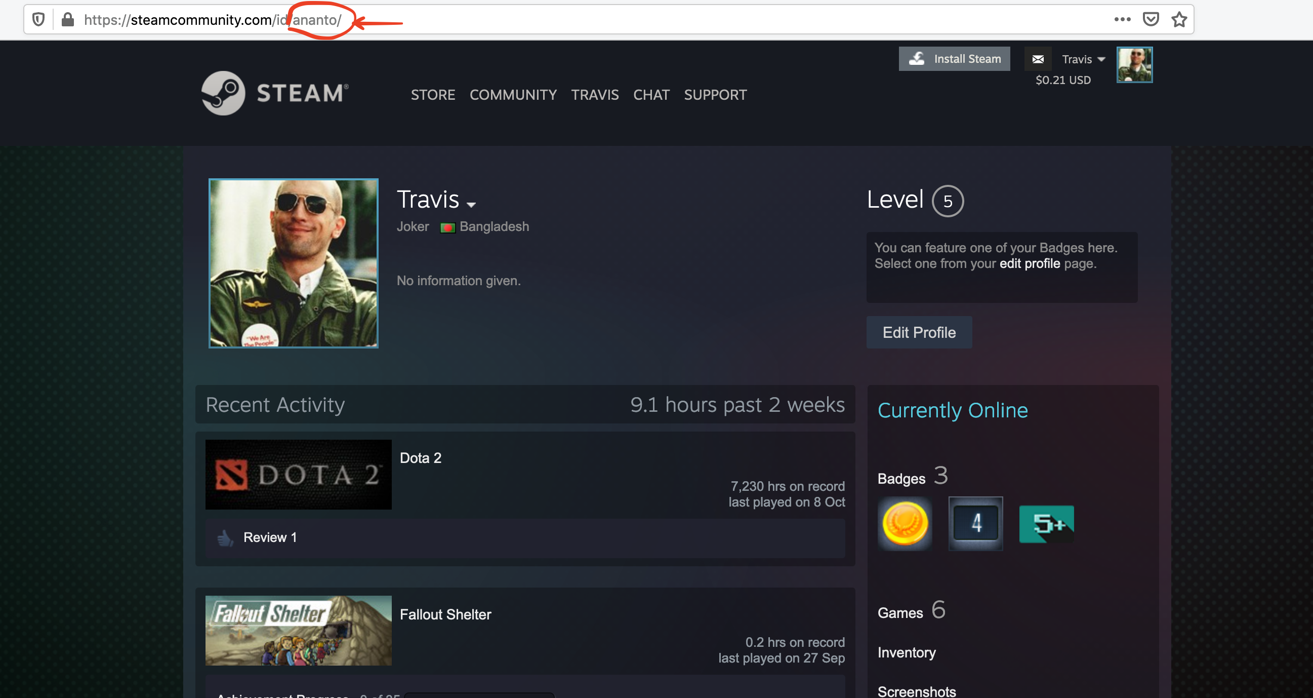Click the Steam logo icon
This screenshot has height=698, width=1313.
[223, 93]
